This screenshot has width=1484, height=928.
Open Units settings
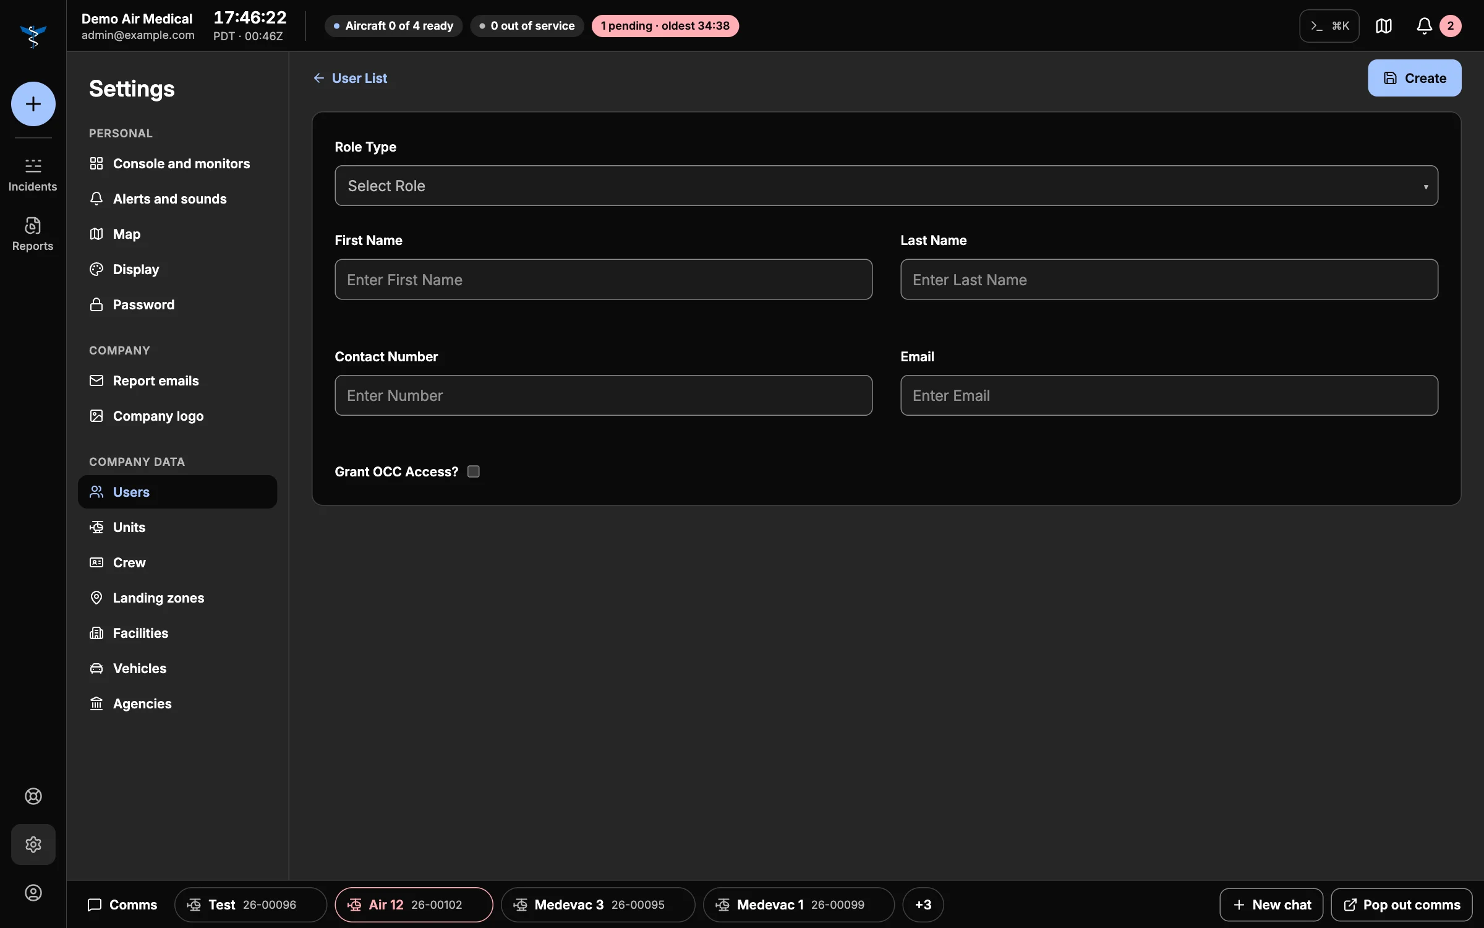tap(177, 527)
